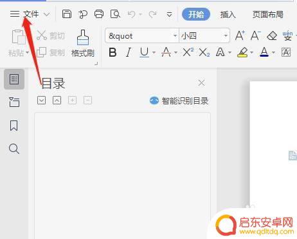Open the clipboard group dialog launcher
Image resolution: width=297 pixels, height=239 pixels.
(96, 64)
